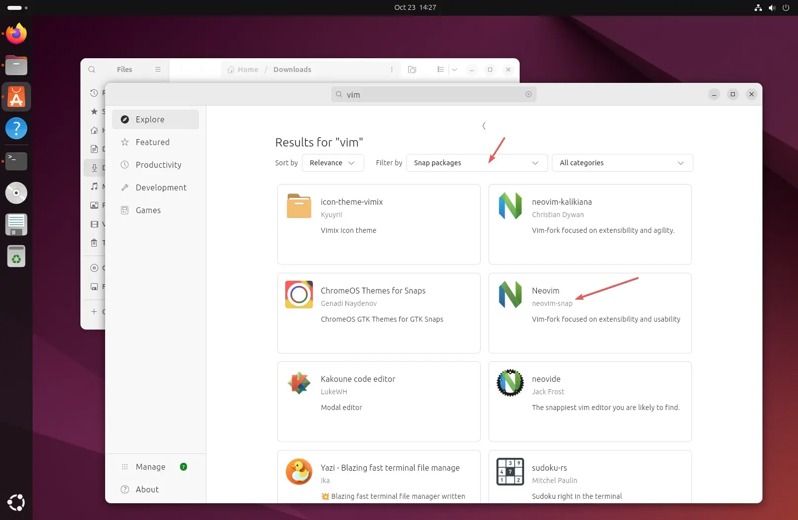Open the kebab menu in Files path bar
The image size is (798, 520).
(392, 70)
